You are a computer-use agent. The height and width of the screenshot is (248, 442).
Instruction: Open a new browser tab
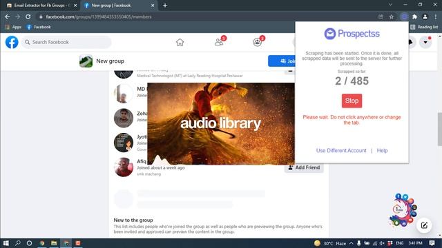coord(165,6)
